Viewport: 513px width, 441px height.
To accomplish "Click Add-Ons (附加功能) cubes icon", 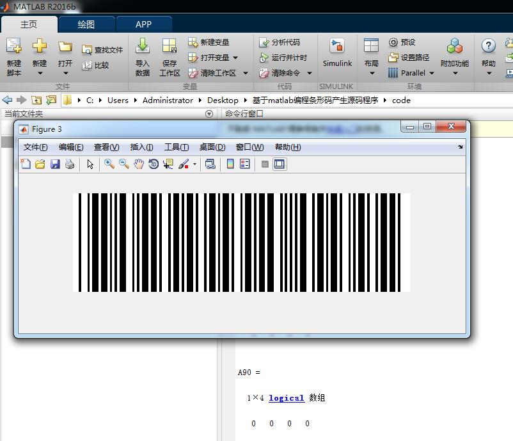I will (x=454, y=46).
